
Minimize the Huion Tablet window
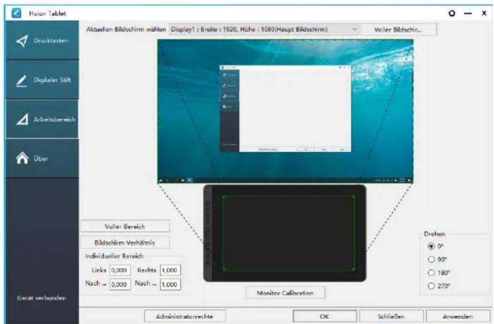(x=468, y=13)
